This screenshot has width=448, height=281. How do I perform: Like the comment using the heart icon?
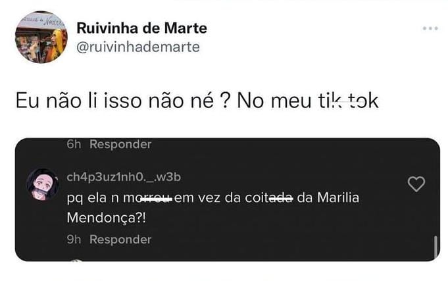click(416, 184)
